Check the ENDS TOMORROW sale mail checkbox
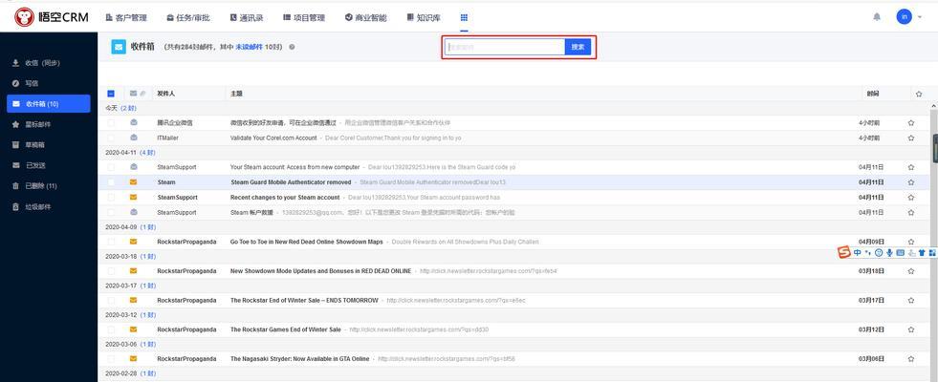The height and width of the screenshot is (382, 938). coord(111,300)
